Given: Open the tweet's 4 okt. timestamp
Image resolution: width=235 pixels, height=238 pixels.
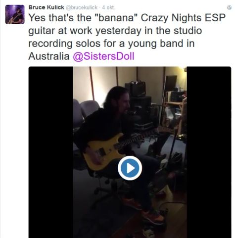Looking at the screenshot, I should click(x=108, y=7).
